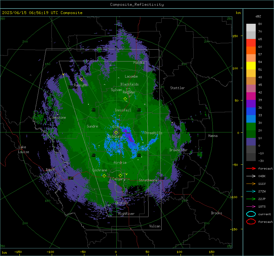Click the purple swatch above 36 dBZ
This screenshot has width=274, height=256.
(x=251, y=104)
